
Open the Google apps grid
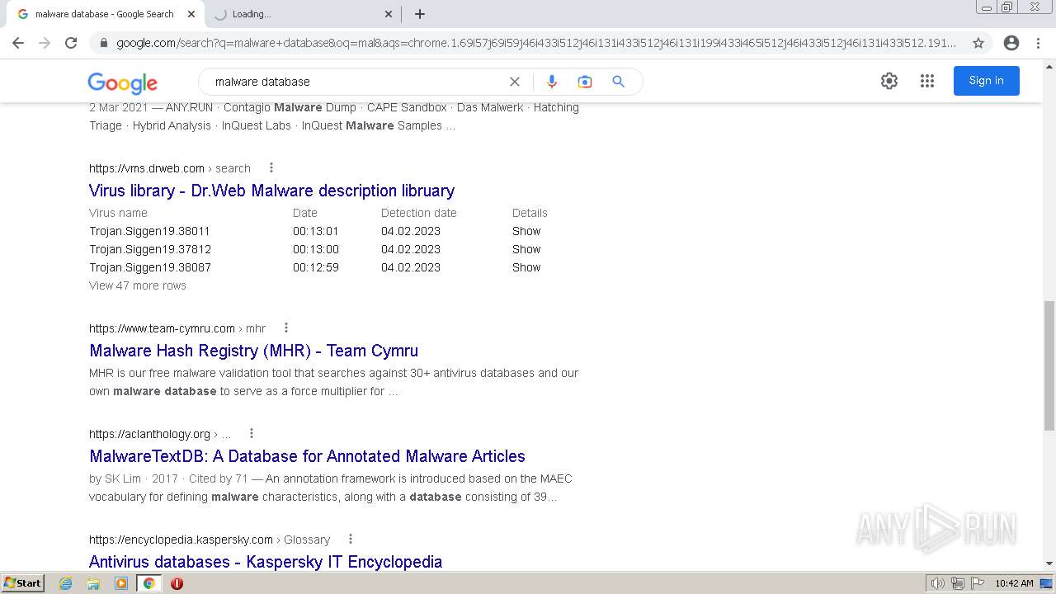927,81
